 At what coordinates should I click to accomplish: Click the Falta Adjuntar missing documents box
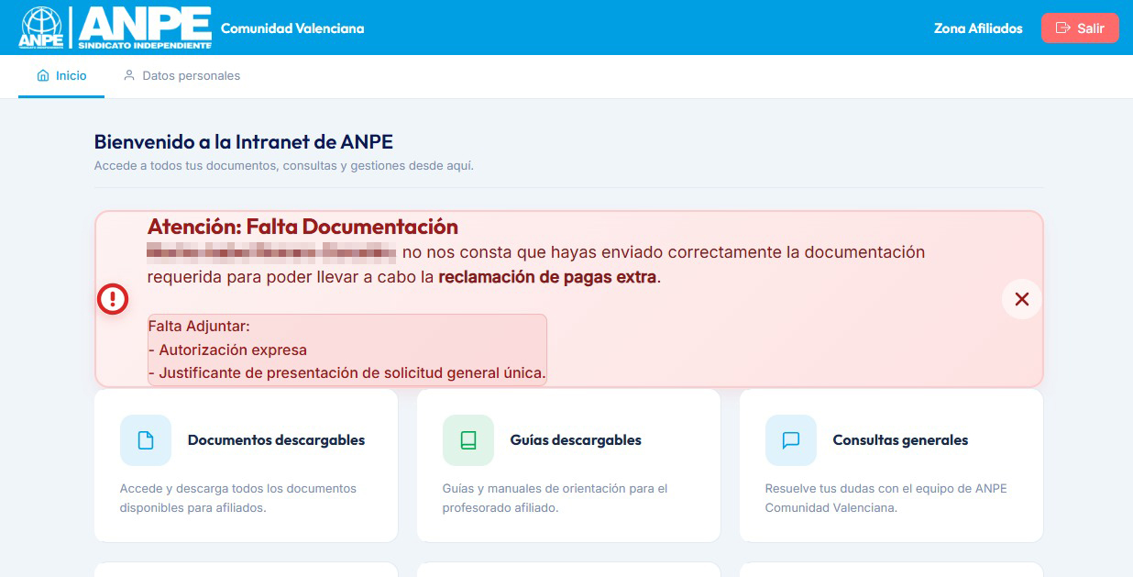(x=346, y=350)
